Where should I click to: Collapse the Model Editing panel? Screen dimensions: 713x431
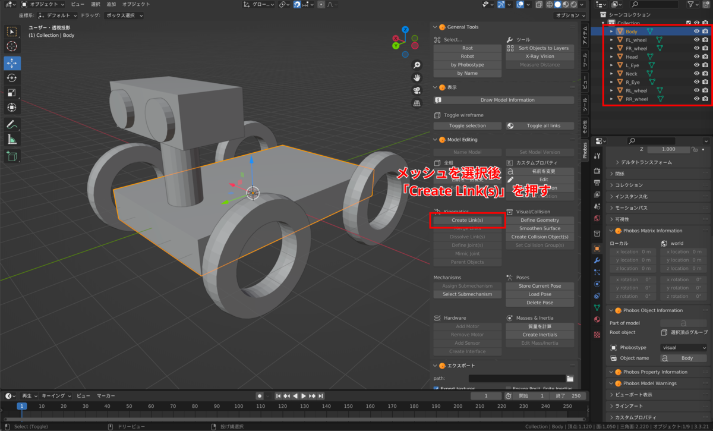click(435, 140)
